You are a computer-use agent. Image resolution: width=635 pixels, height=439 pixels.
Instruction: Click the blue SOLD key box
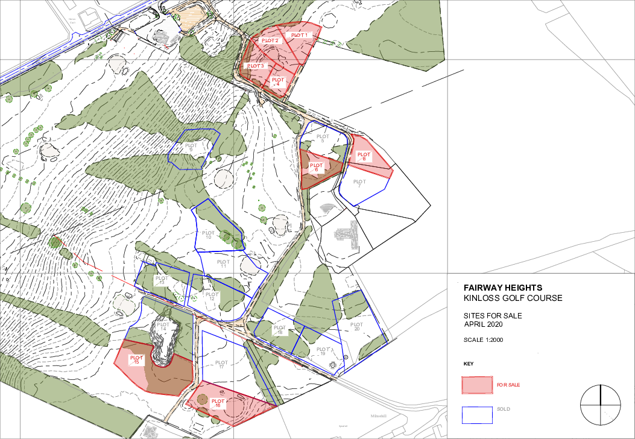(478, 415)
